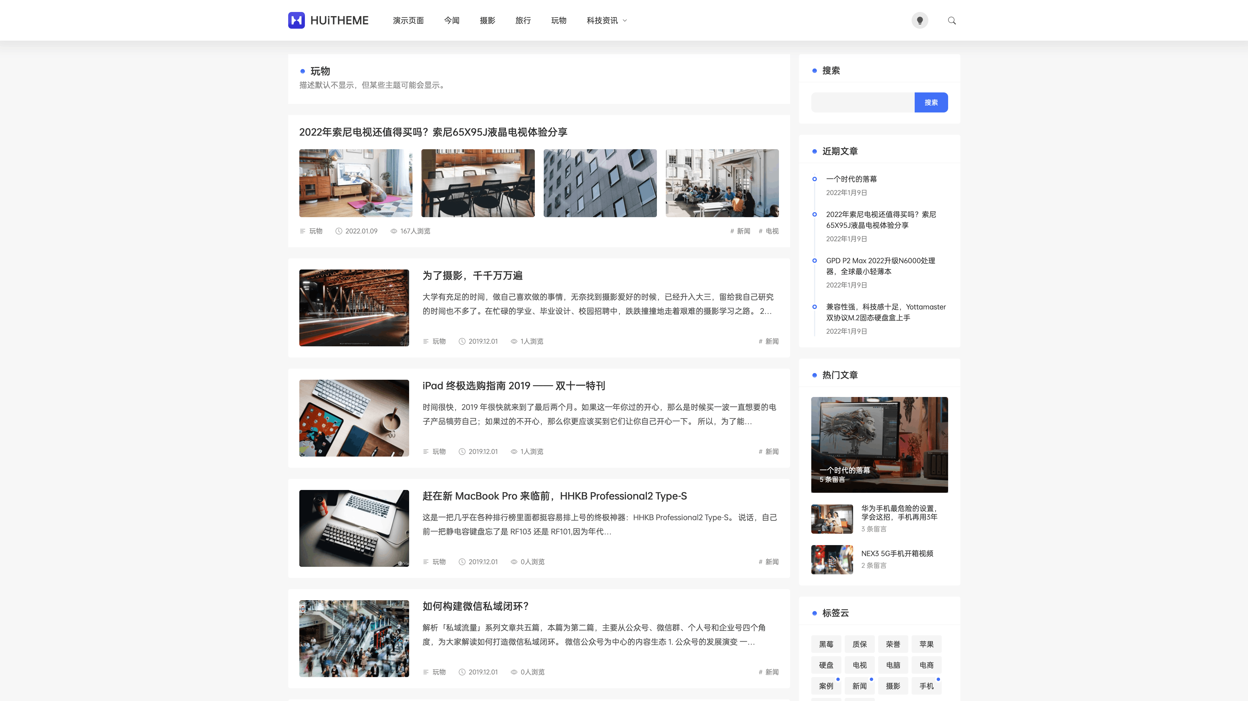
Task: Open article 如何构建微信私域闭环？
Action: click(475, 606)
